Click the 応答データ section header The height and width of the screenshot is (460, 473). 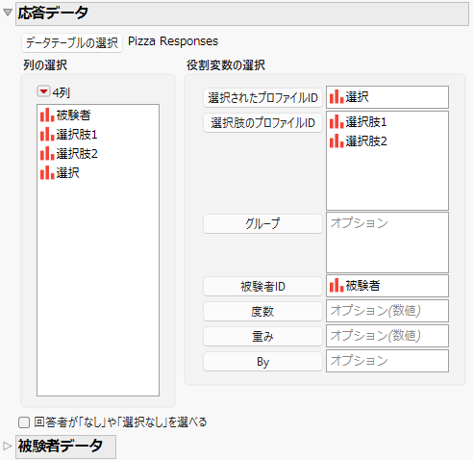click(x=242, y=13)
